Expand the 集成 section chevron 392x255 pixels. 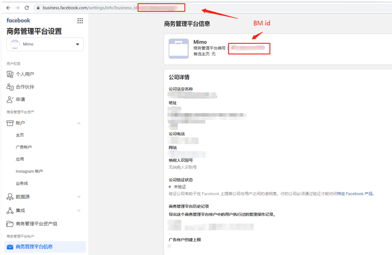coord(79,211)
